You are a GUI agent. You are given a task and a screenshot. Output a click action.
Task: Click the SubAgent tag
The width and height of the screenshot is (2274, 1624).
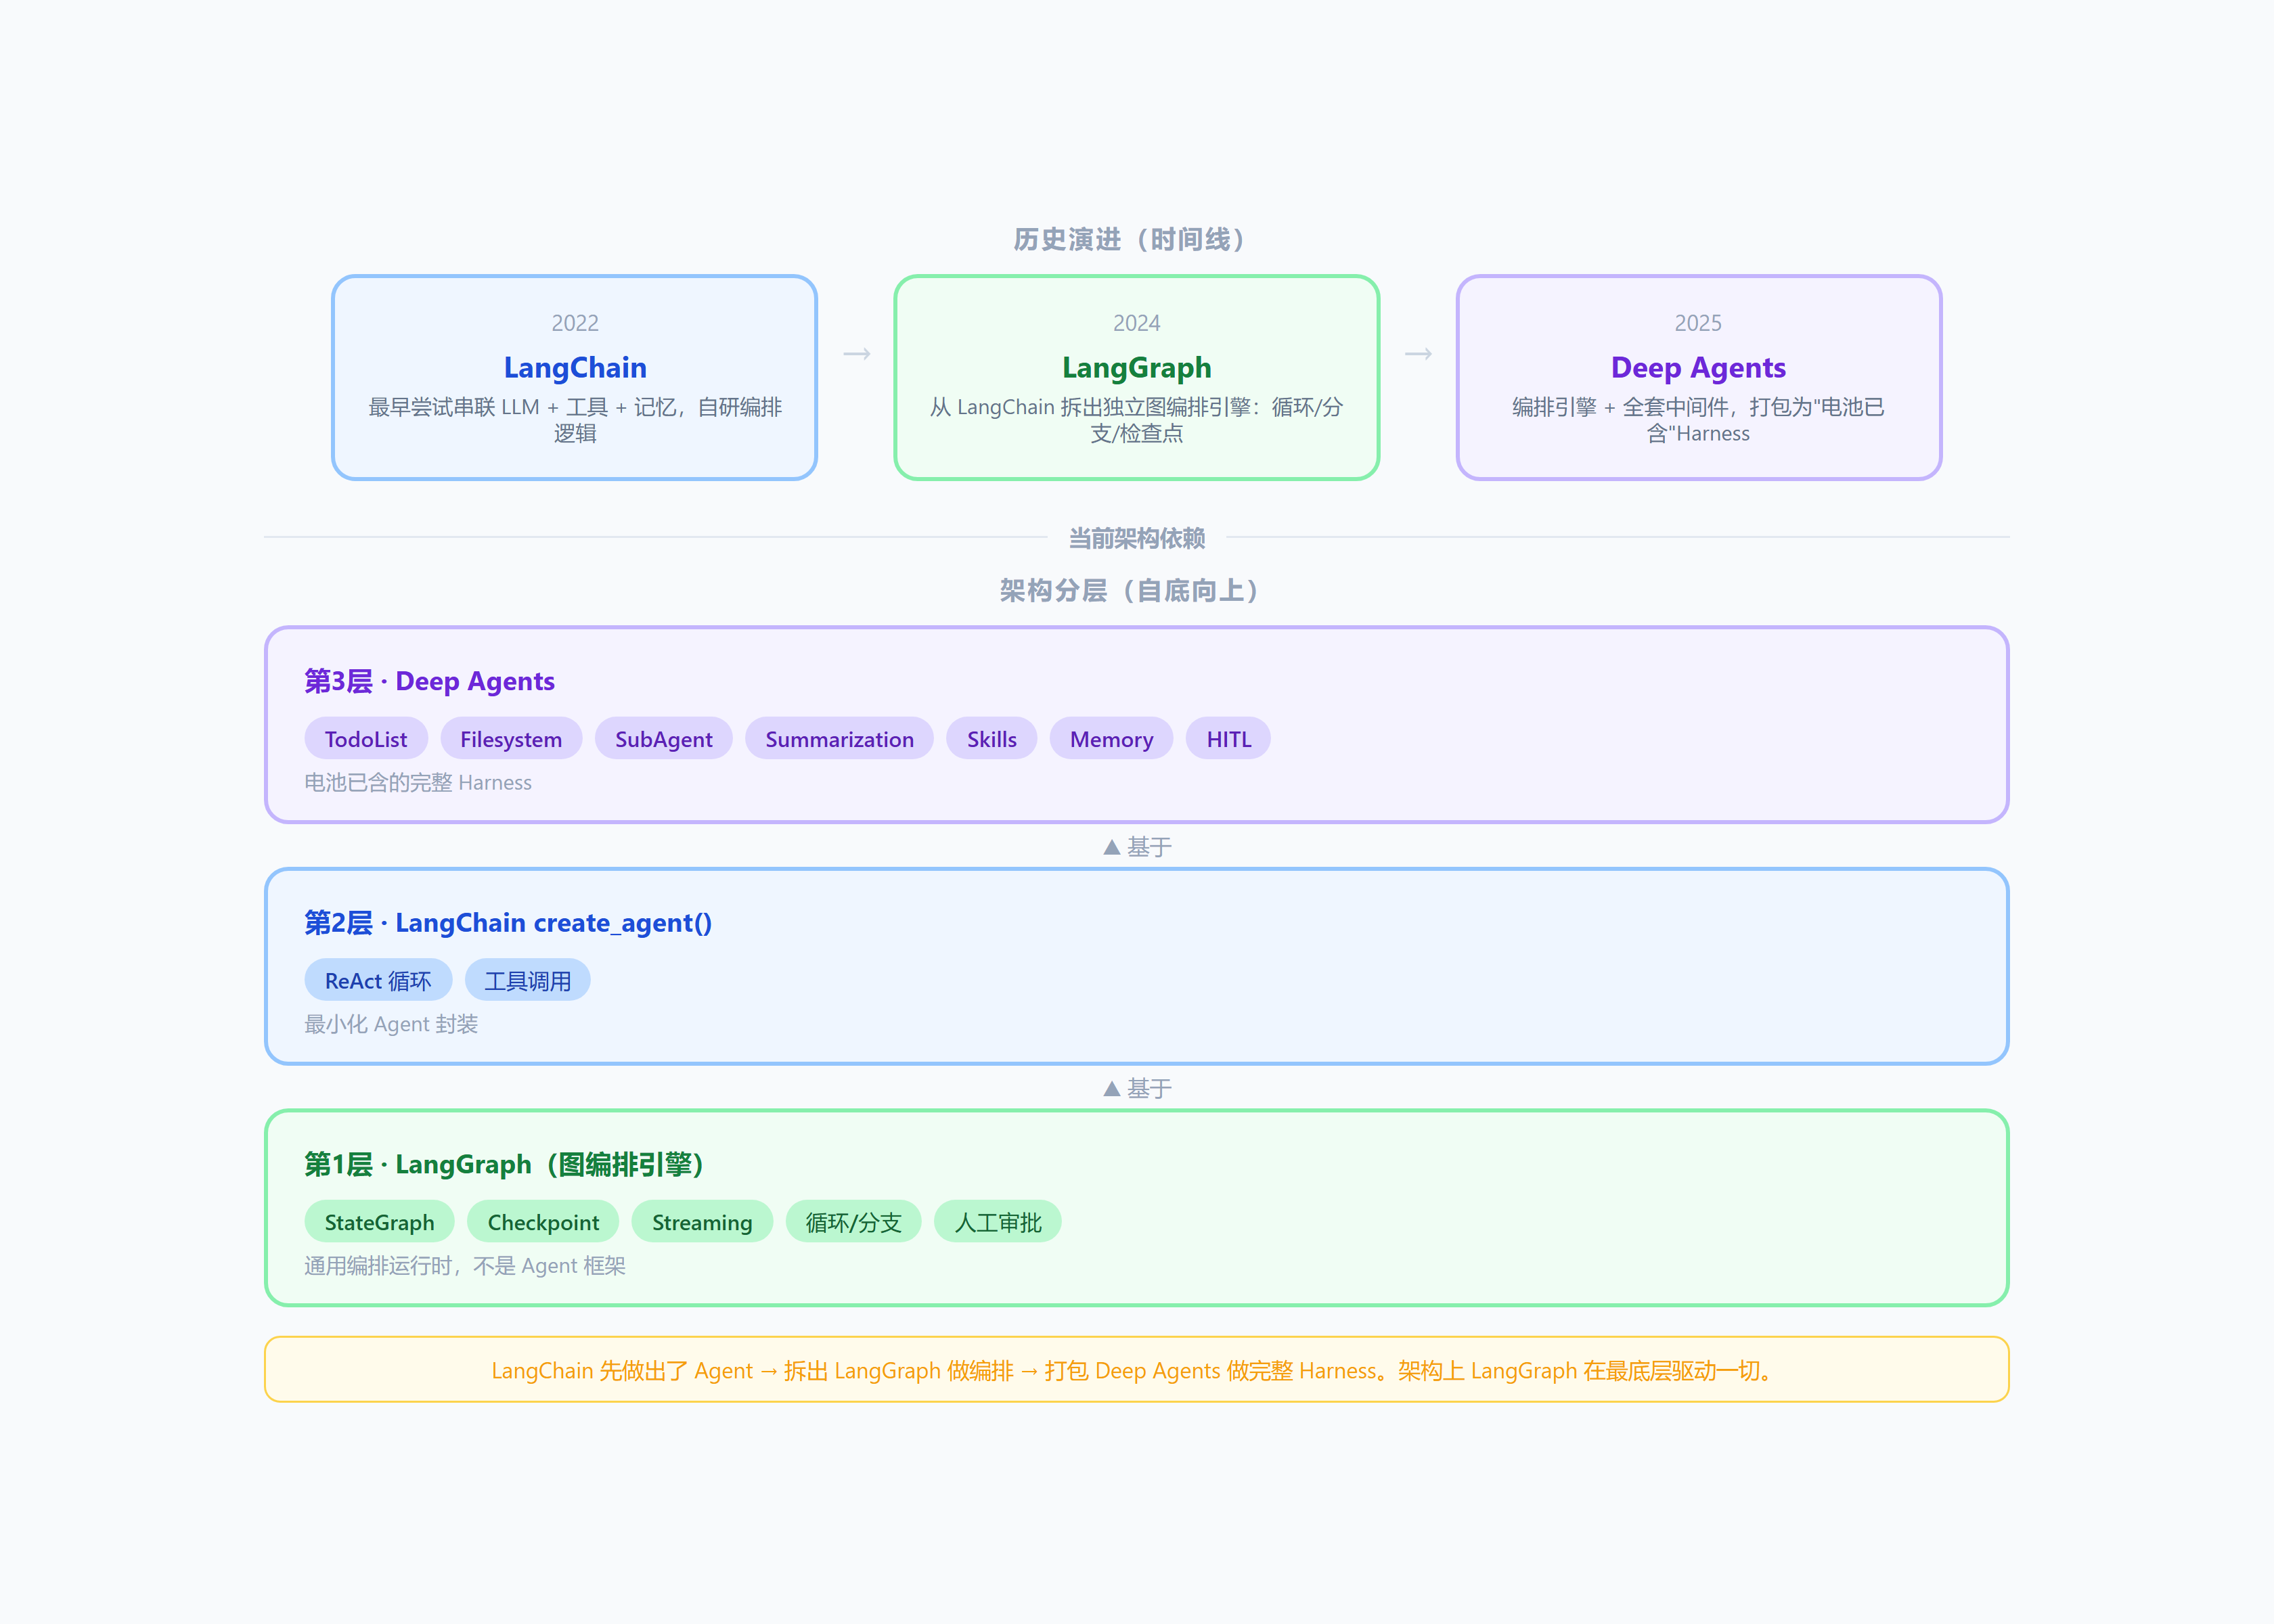coord(664,739)
